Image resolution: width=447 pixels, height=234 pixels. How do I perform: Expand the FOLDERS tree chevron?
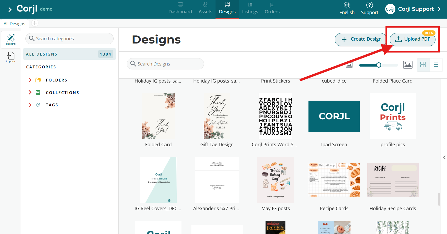tap(30, 80)
